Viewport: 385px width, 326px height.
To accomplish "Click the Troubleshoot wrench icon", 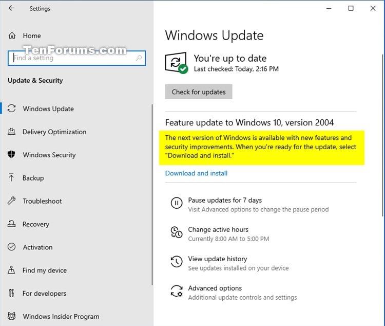I will (x=11, y=201).
